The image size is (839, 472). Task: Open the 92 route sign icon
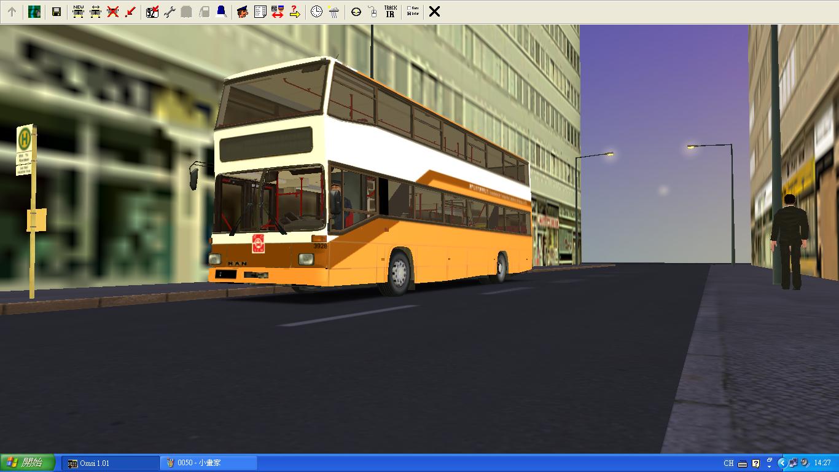(152, 12)
